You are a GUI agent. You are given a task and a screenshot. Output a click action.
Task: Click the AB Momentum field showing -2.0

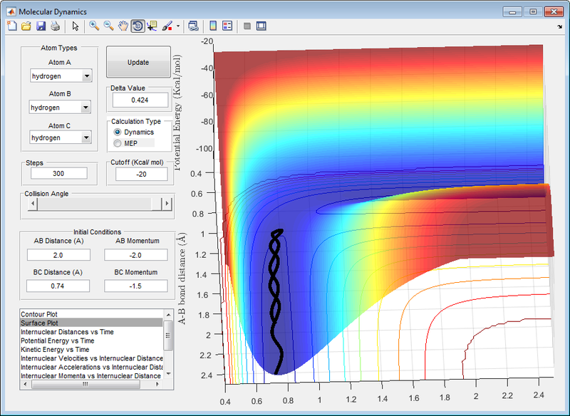tap(135, 255)
